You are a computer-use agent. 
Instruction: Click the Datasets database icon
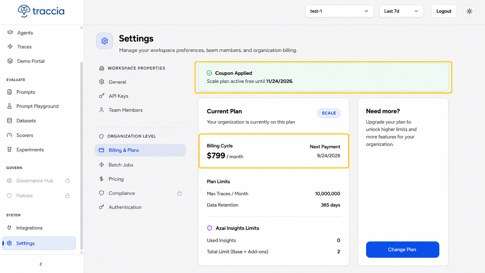[x=10, y=120]
